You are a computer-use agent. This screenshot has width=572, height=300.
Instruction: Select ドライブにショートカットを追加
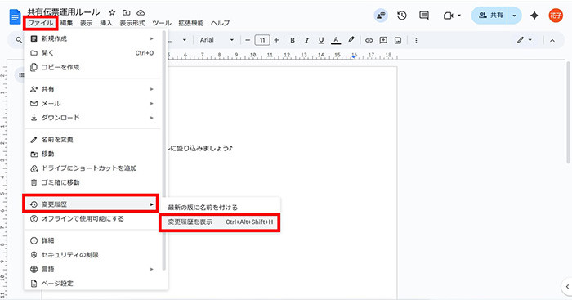[92, 168]
